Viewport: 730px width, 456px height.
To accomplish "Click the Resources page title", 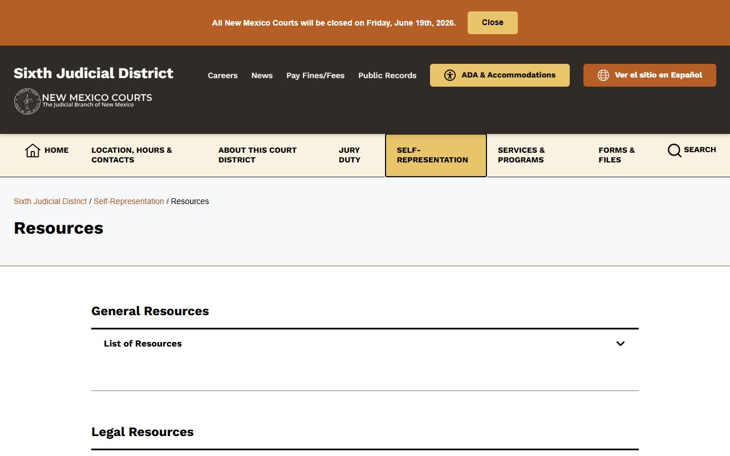I will point(59,228).
